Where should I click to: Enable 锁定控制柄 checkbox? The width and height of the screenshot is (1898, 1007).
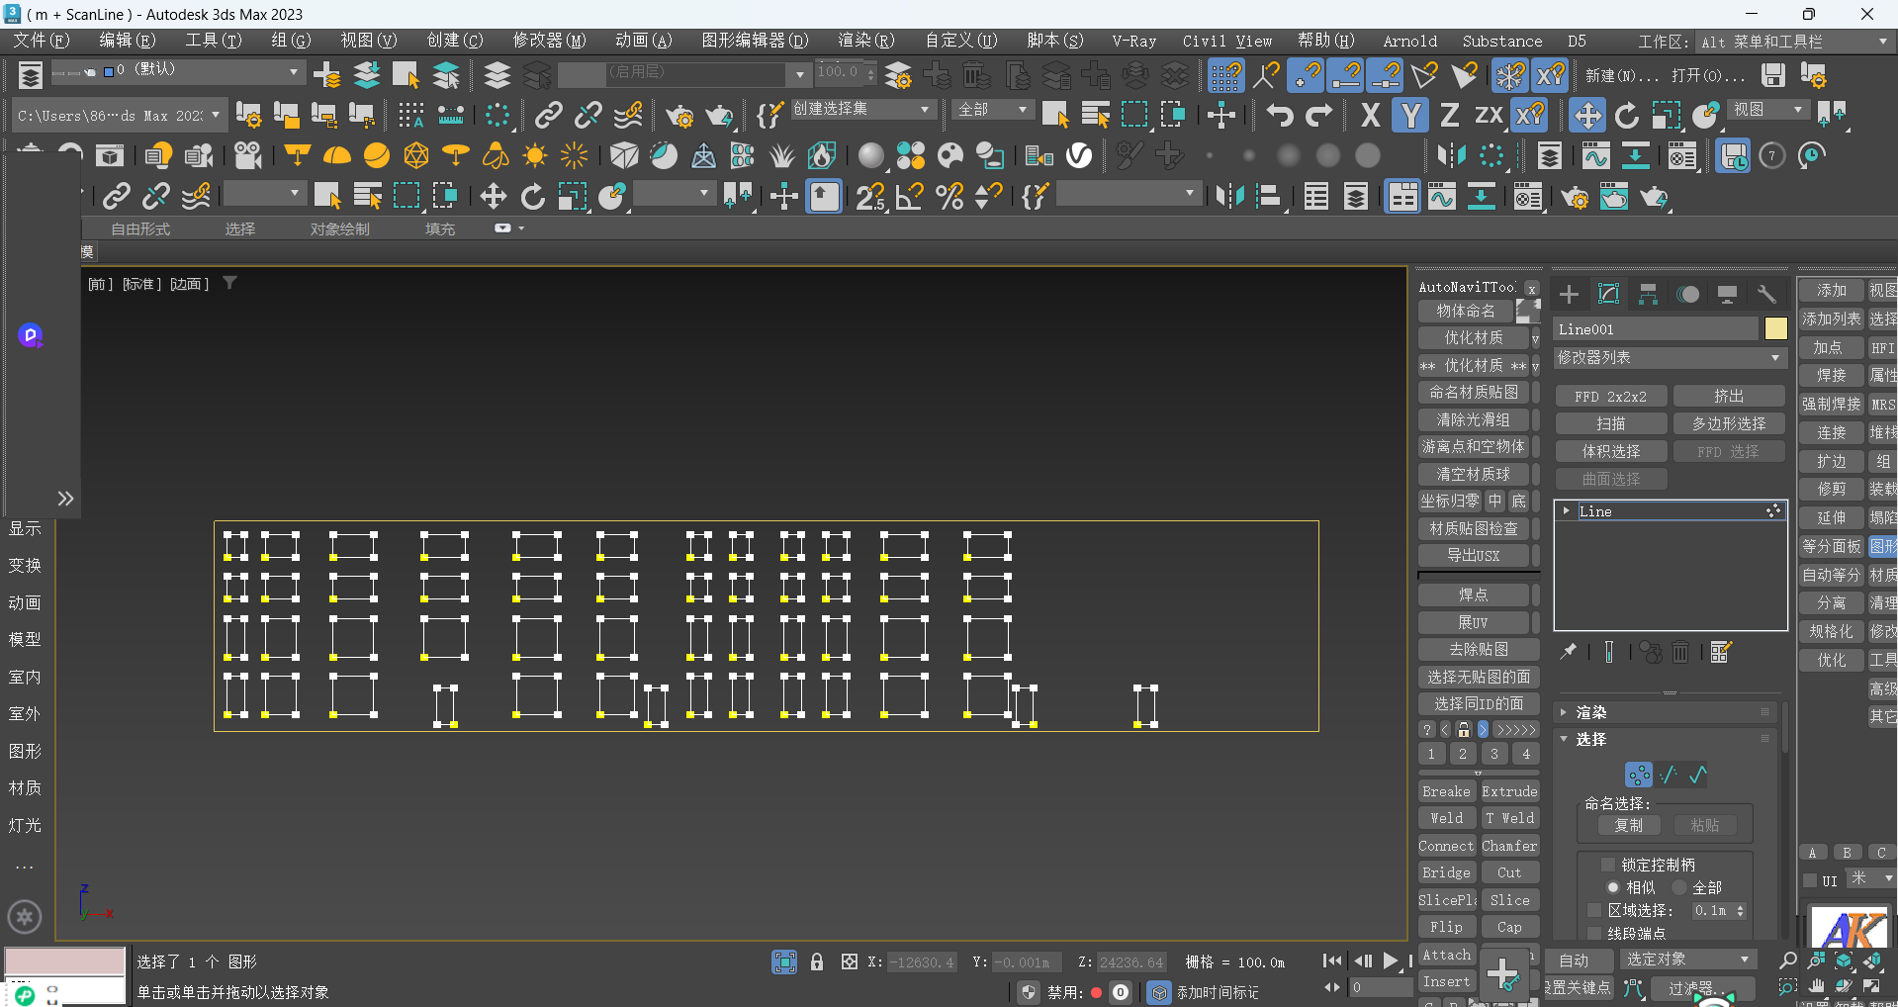[x=1607, y=865]
